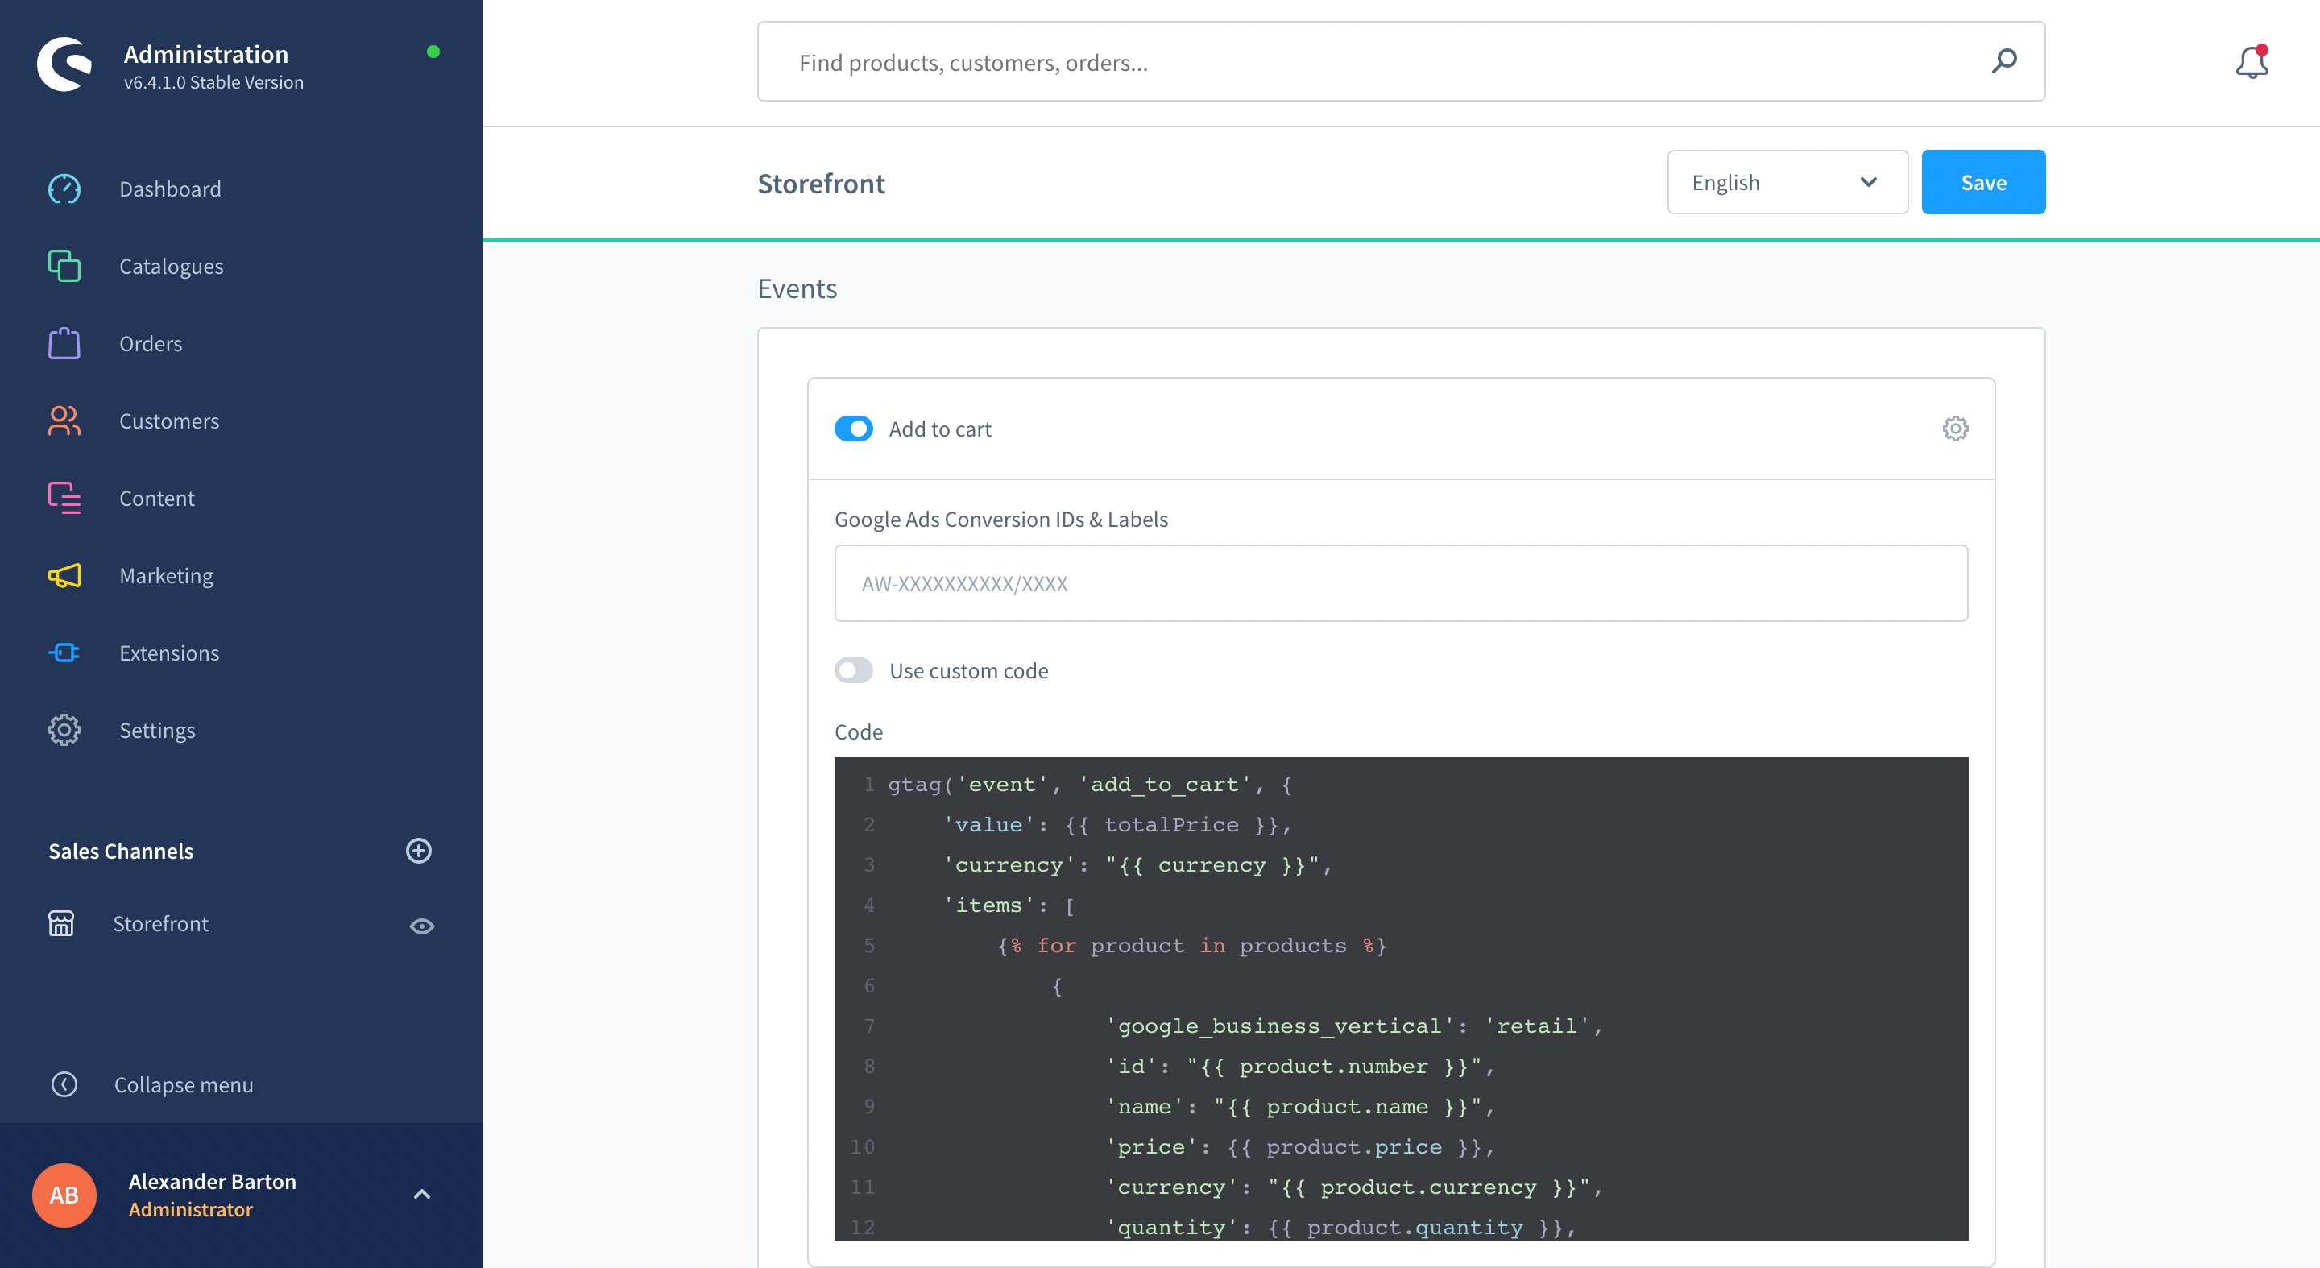Image resolution: width=2320 pixels, height=1268 pixels.
Task: Click the Extensions plug icon
Action: tap(64, 653)
